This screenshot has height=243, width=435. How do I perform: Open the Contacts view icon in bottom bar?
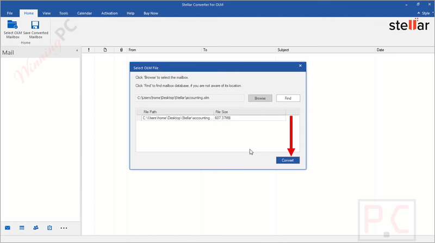coord(36,228)
